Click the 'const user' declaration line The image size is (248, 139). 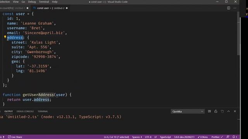(18, 14)
